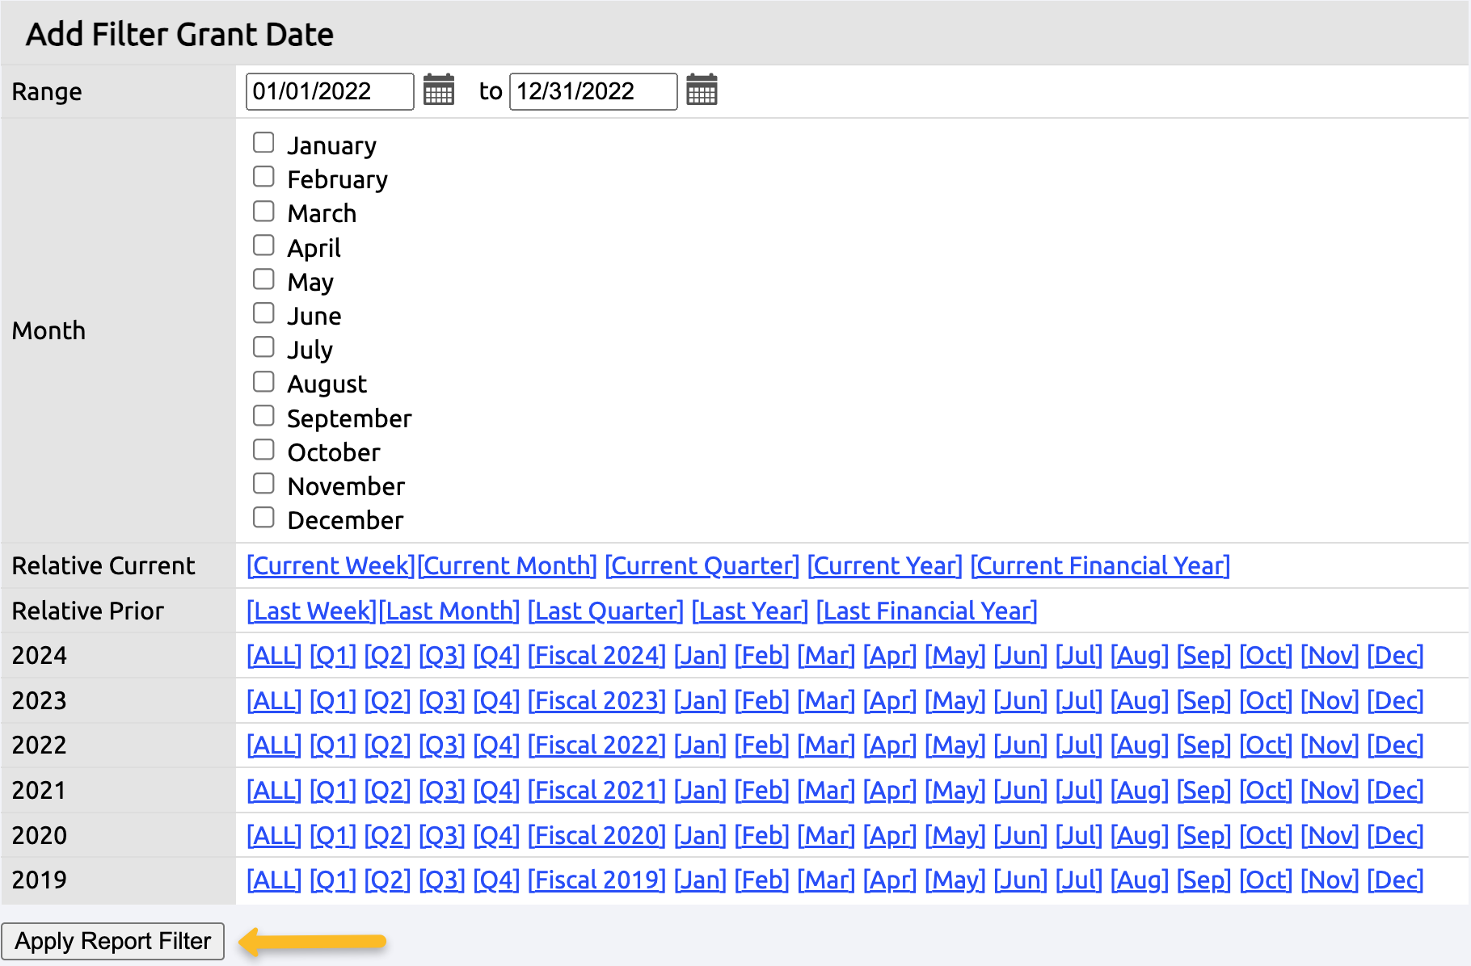Check the January month checkbox

[x=263, y=143]
